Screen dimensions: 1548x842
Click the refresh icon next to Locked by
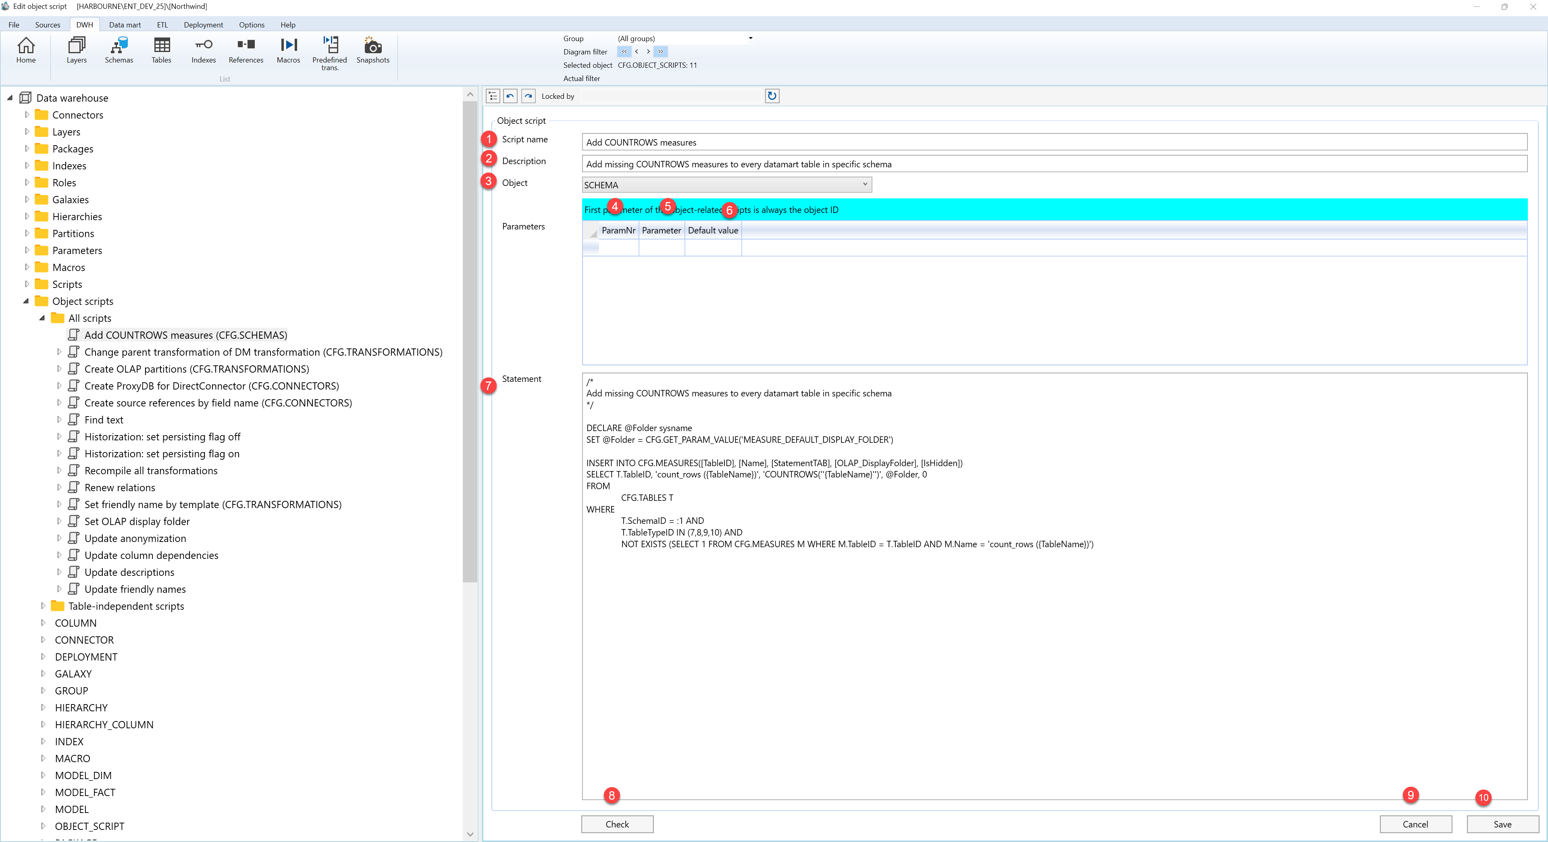(772, 96)
